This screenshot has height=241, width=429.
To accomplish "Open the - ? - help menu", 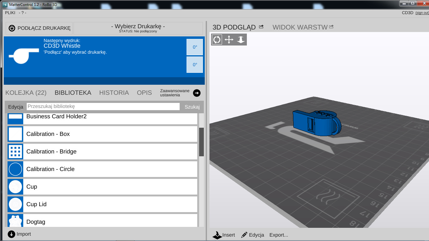I will click(x=23, y=13).
